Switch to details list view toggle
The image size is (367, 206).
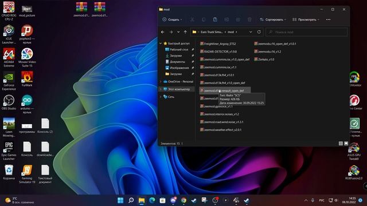pyautogui.click(x=341, y=144)
